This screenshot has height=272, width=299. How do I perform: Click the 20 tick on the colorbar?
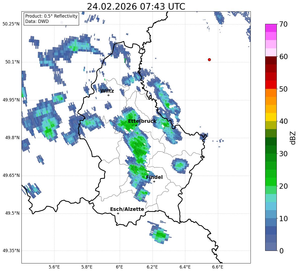pyautogui.click(x=284, y=186)
